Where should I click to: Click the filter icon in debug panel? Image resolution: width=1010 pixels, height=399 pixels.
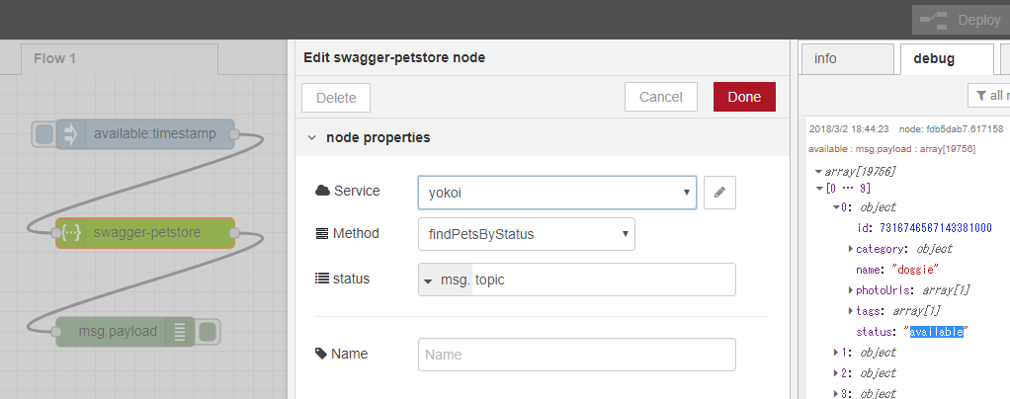[x=980, y=96]
